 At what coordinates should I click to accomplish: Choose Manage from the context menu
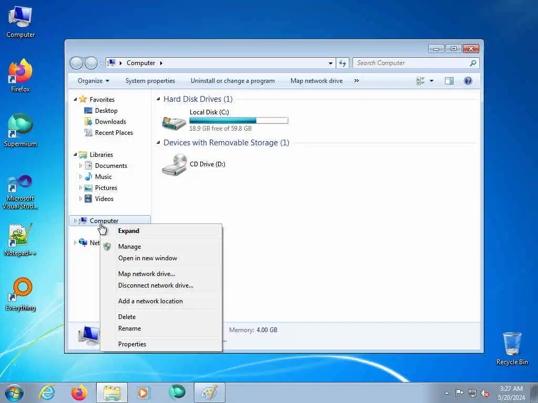161,247
